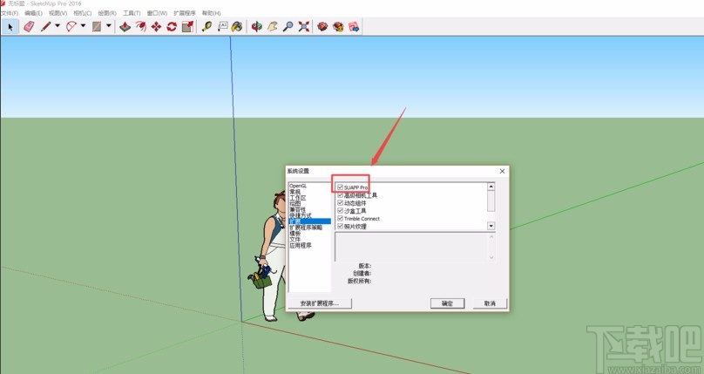Open the 视图(V) menu

point(58,13)
